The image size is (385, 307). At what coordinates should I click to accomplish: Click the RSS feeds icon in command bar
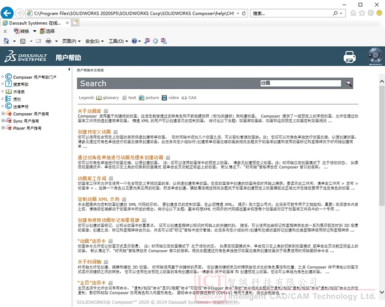point(23,41)
